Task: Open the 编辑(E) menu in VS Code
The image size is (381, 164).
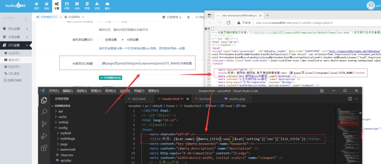Action: [x=68, y=91]
